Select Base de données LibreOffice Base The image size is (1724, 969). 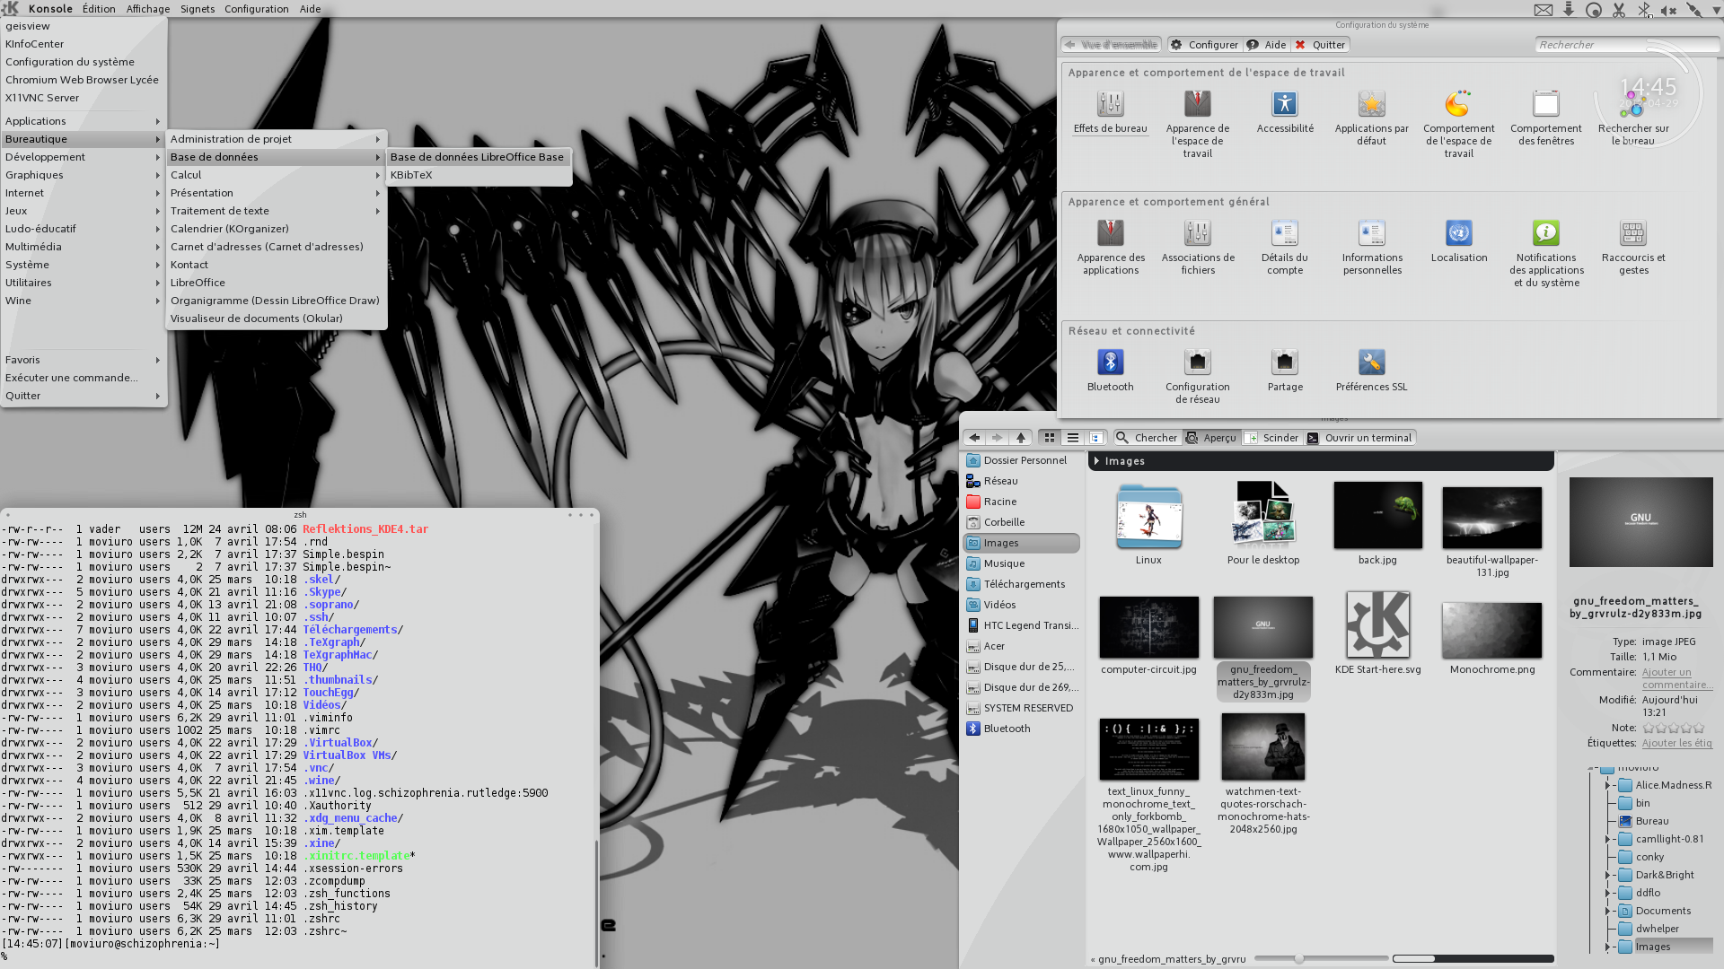(478, 157)
